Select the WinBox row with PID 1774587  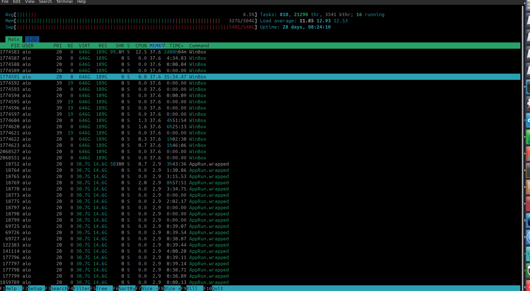(x=260, y=58)
